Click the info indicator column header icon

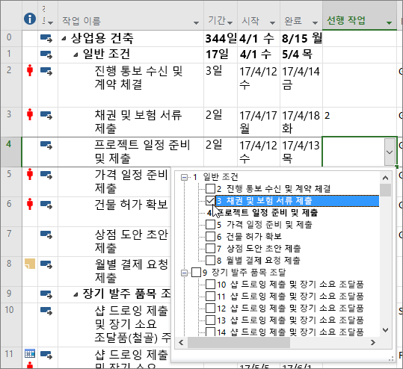pos(30,19)
